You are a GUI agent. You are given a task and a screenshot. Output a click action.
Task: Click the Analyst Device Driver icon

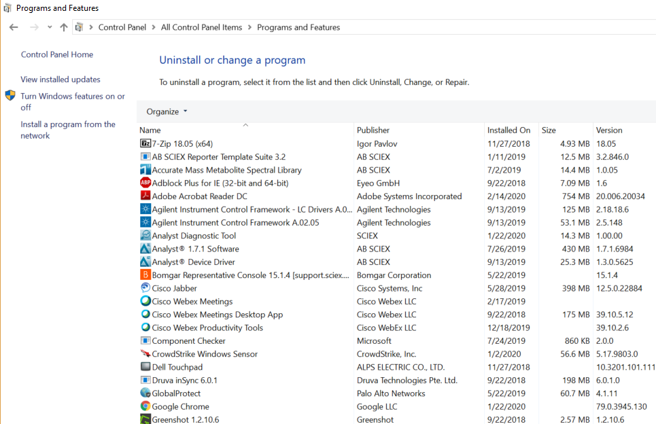pos(145,262)
